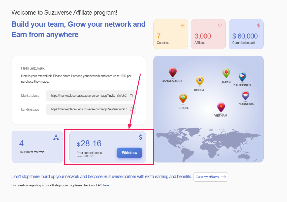Viewport: 287px width, 202px height.
Task: Click the Marketplace referral URL field
Action: (89, 96)
